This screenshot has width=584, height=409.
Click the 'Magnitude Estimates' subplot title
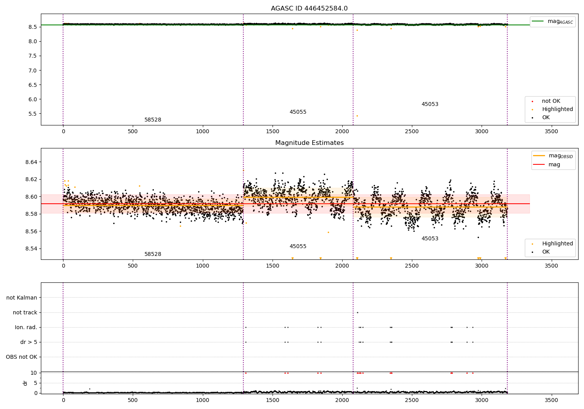[x=309, y=143]
